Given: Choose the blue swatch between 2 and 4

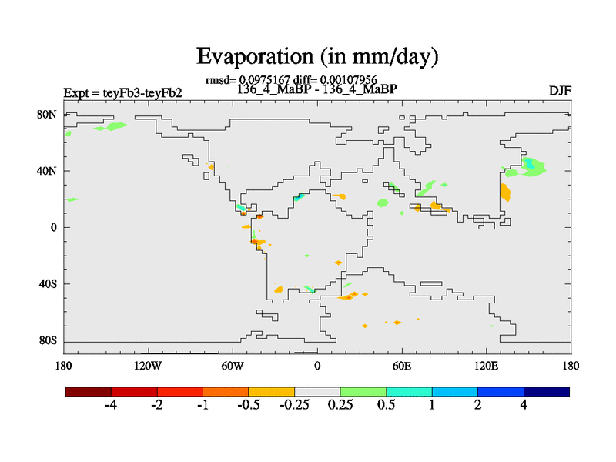Looking at the screenshot, I should tap(500, 391).
